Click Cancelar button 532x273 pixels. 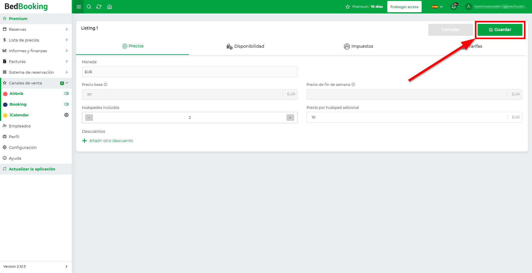[x=451, y=30]
